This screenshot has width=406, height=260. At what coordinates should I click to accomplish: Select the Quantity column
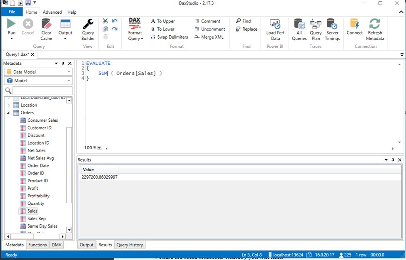(x=36, y=204)
